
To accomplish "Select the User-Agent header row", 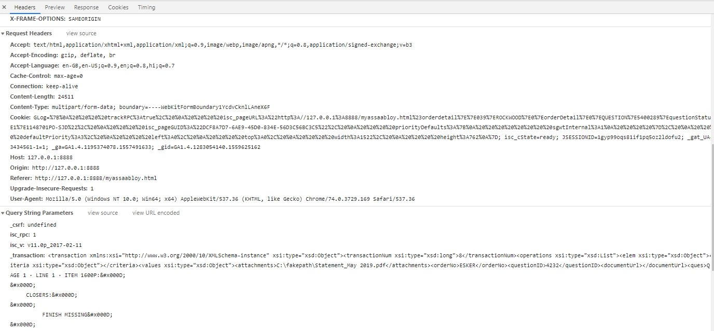I will [208, 199].
